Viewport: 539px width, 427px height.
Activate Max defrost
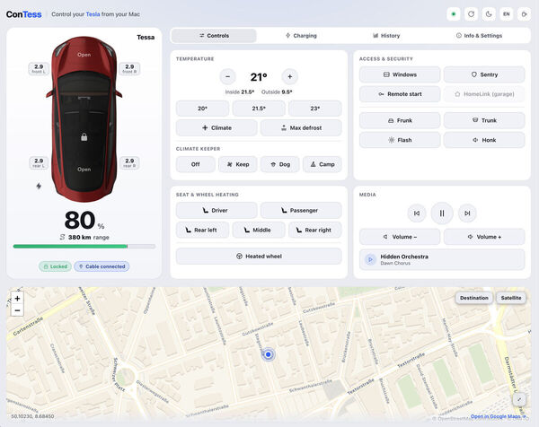(301, 127)
